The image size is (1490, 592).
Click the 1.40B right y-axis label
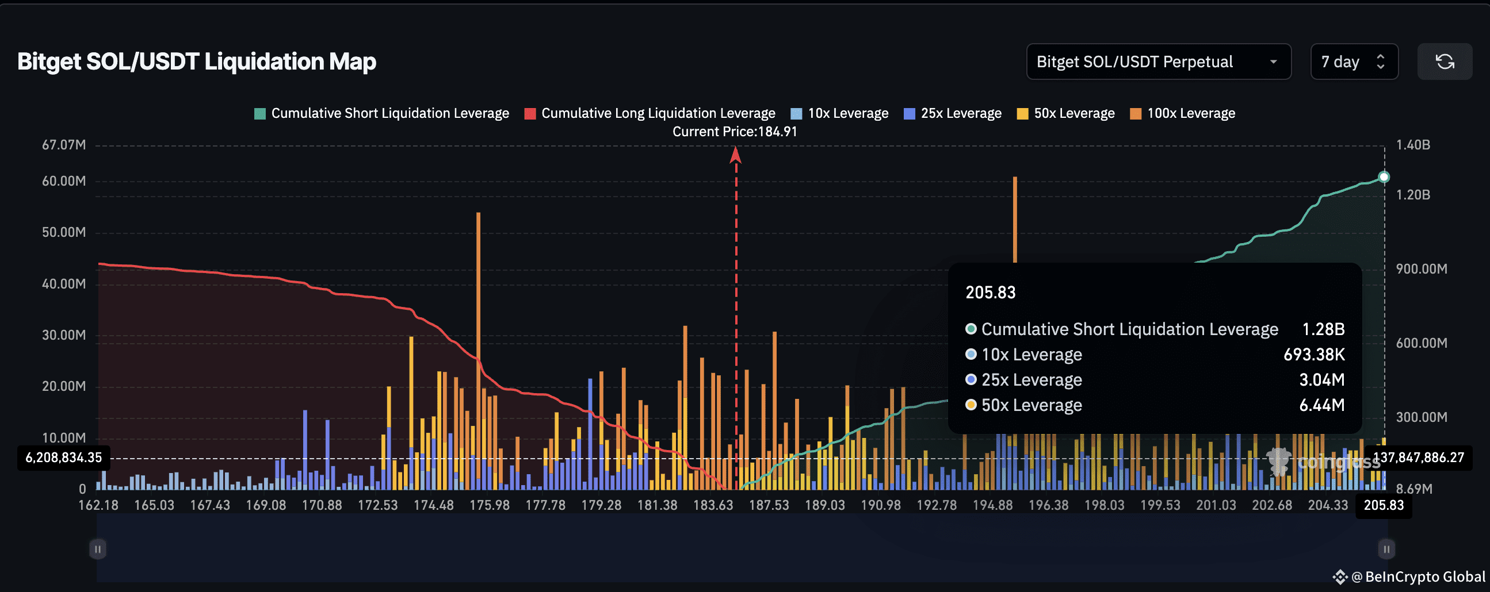(x=1413, y=145)
